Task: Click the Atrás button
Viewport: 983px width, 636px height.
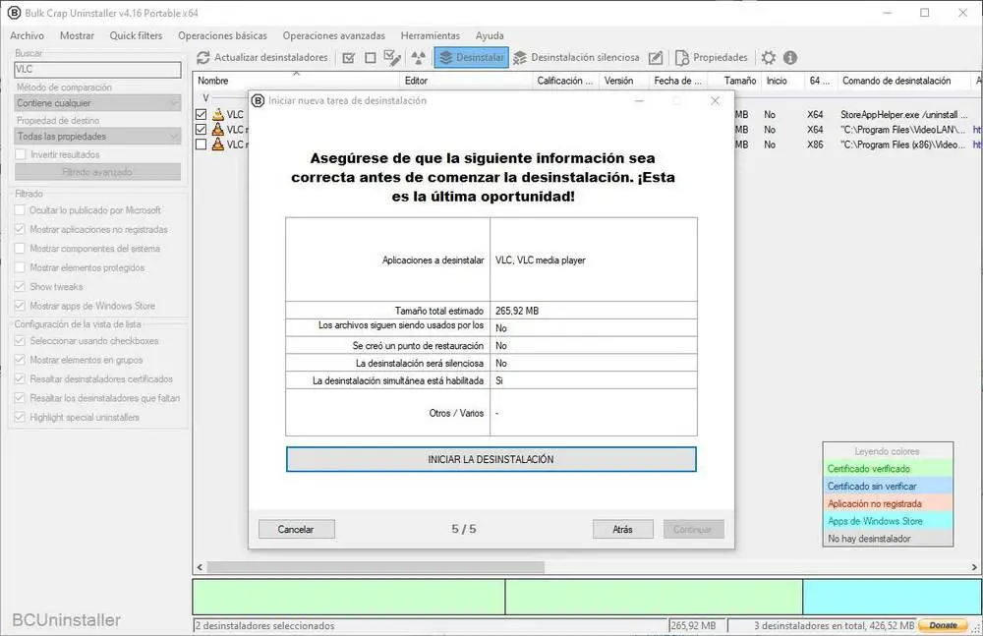Action: pos(623,530)
